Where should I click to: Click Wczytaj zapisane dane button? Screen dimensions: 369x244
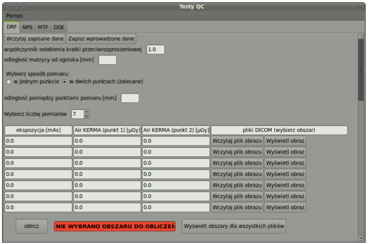pyautogui.click(x=34, y=39)
